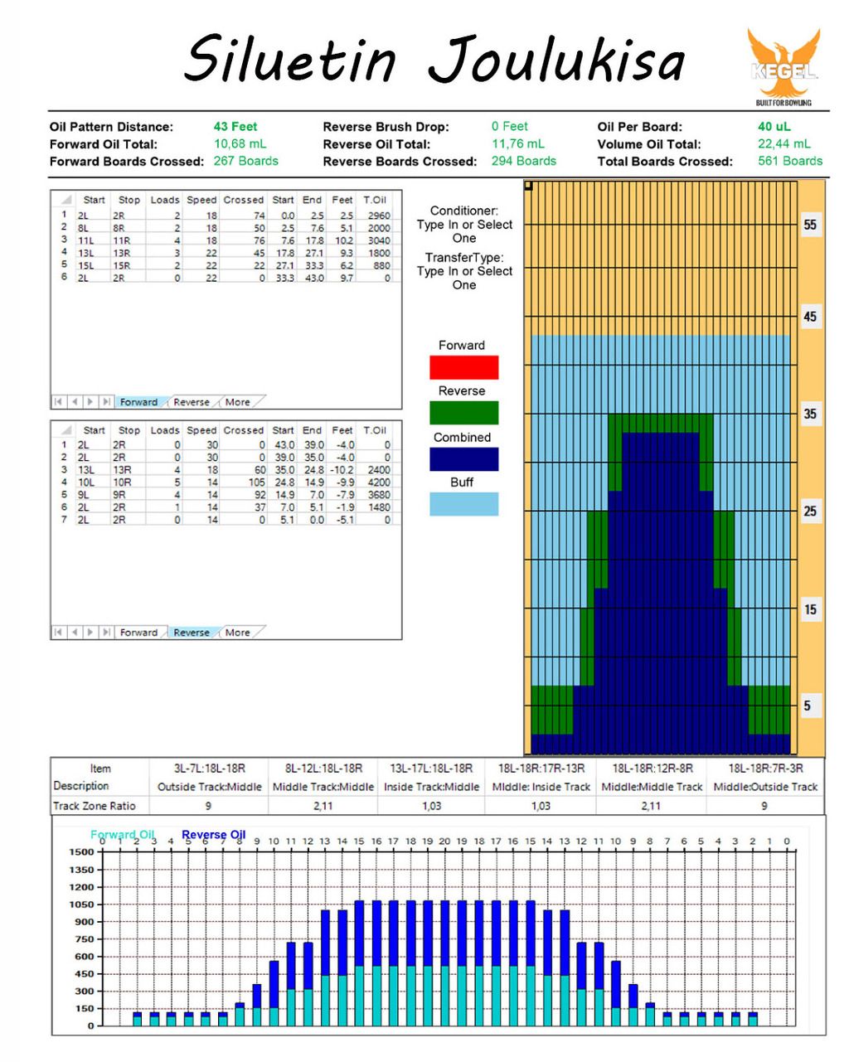Open the TransferType 'Type In or Select One' field
The height and width of the screenshot is (1062, 849).
464,278
